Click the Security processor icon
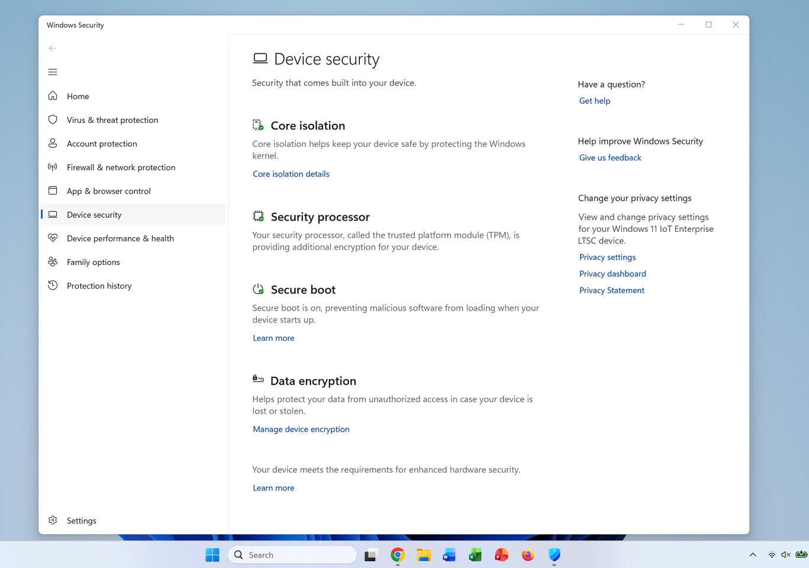Screen dimensions: 809x568 click(257, 216)
